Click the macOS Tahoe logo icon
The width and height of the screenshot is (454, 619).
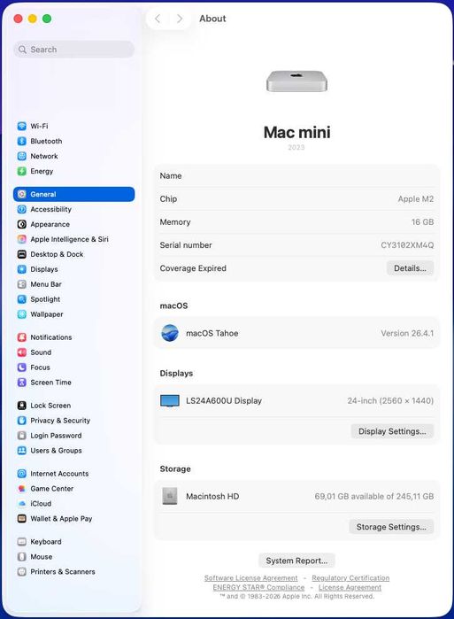click(170, 333)
